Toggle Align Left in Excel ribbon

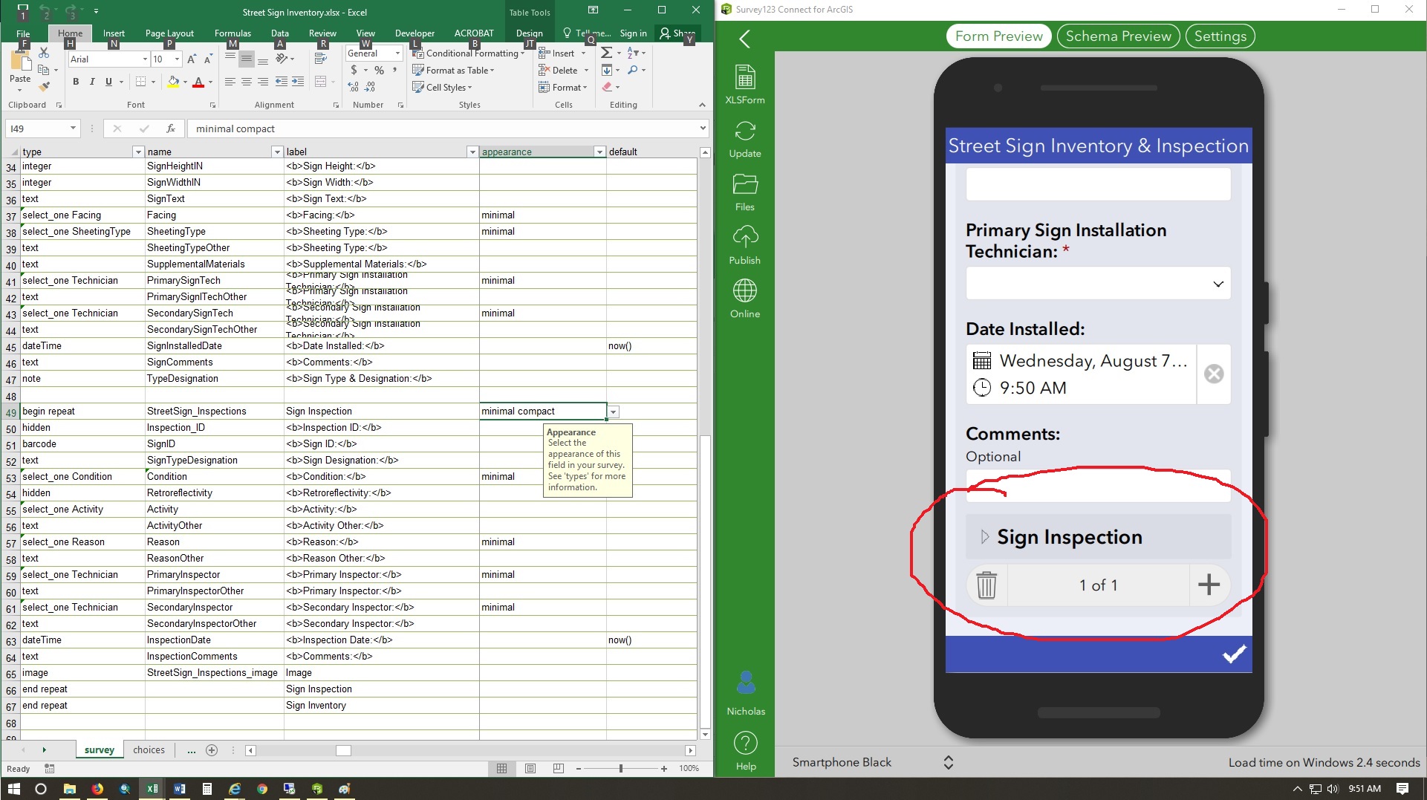click(x=230, y=82)
